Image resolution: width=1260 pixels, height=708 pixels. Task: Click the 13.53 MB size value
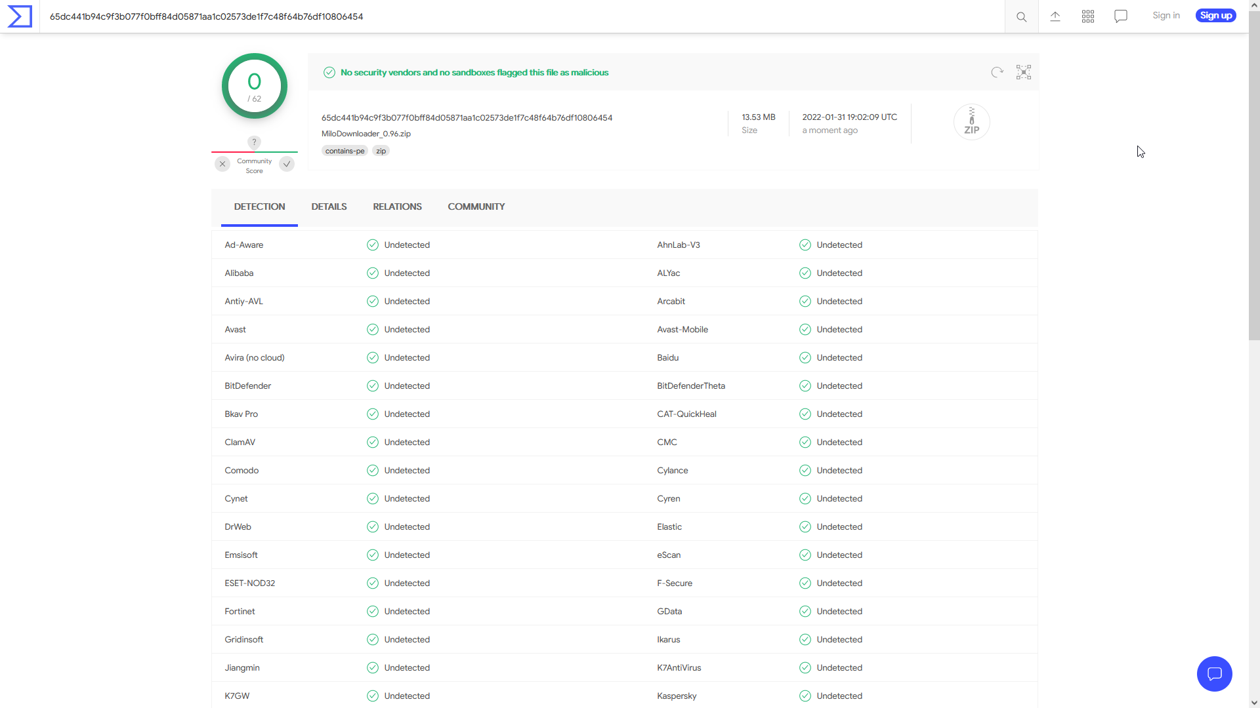759,117
